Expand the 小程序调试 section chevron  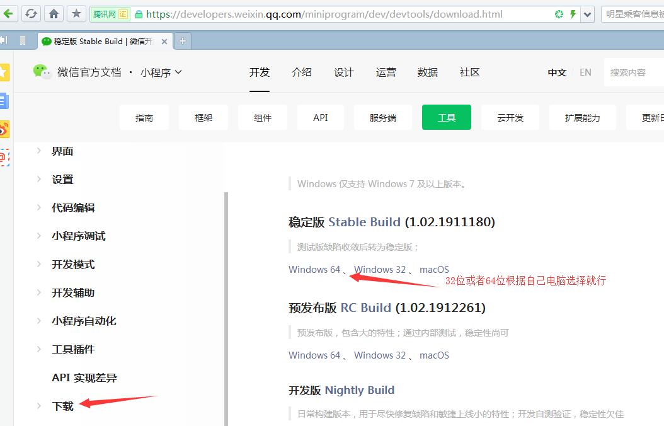coord(39,236)
